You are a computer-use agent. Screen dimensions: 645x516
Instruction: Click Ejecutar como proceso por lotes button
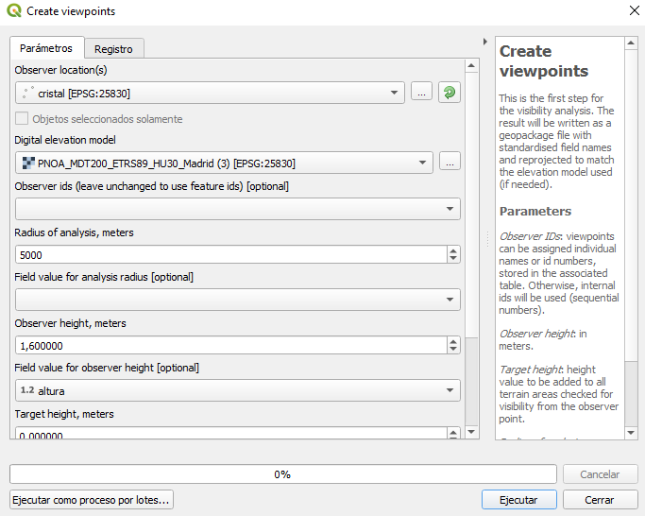(92, 500)
